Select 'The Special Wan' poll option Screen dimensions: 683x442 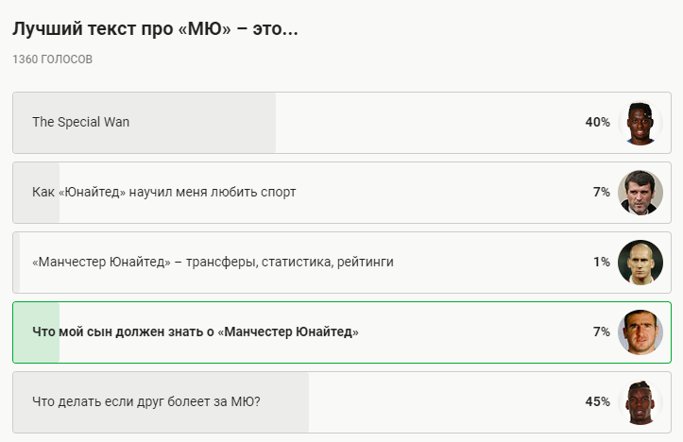pos(81,123)
